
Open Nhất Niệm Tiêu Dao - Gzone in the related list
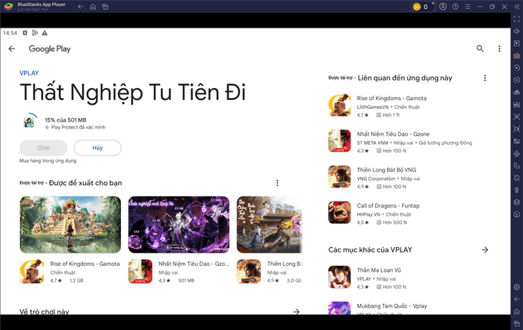click(408, 142)
